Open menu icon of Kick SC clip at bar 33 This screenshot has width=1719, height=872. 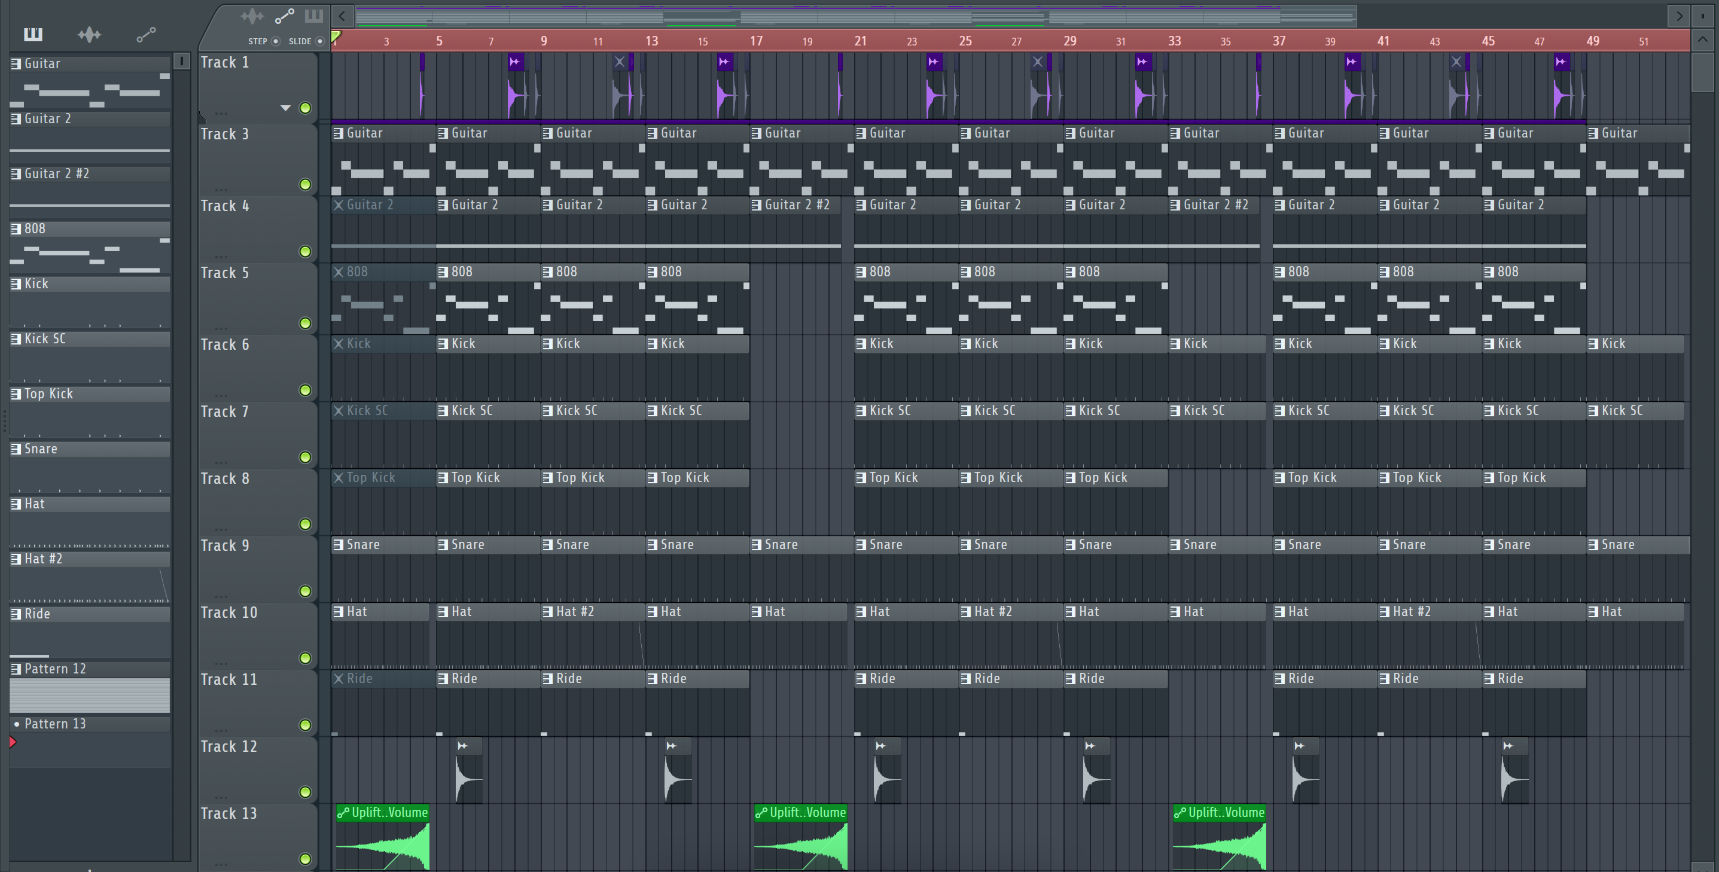1175,411
